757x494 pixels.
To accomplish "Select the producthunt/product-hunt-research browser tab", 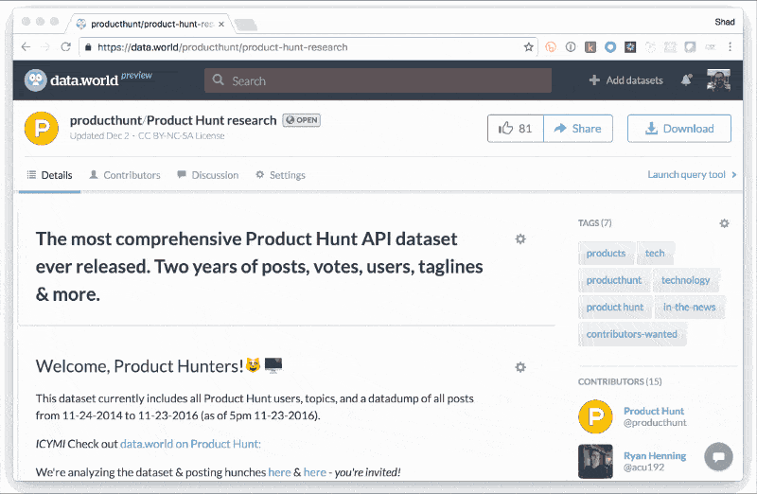I will tap(150, 25).
